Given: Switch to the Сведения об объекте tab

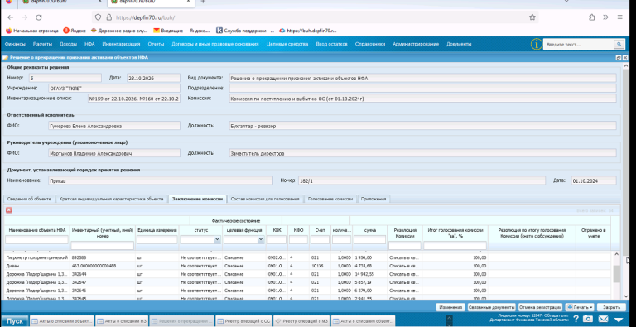Looking at the screenshot, I should point(29,199).
